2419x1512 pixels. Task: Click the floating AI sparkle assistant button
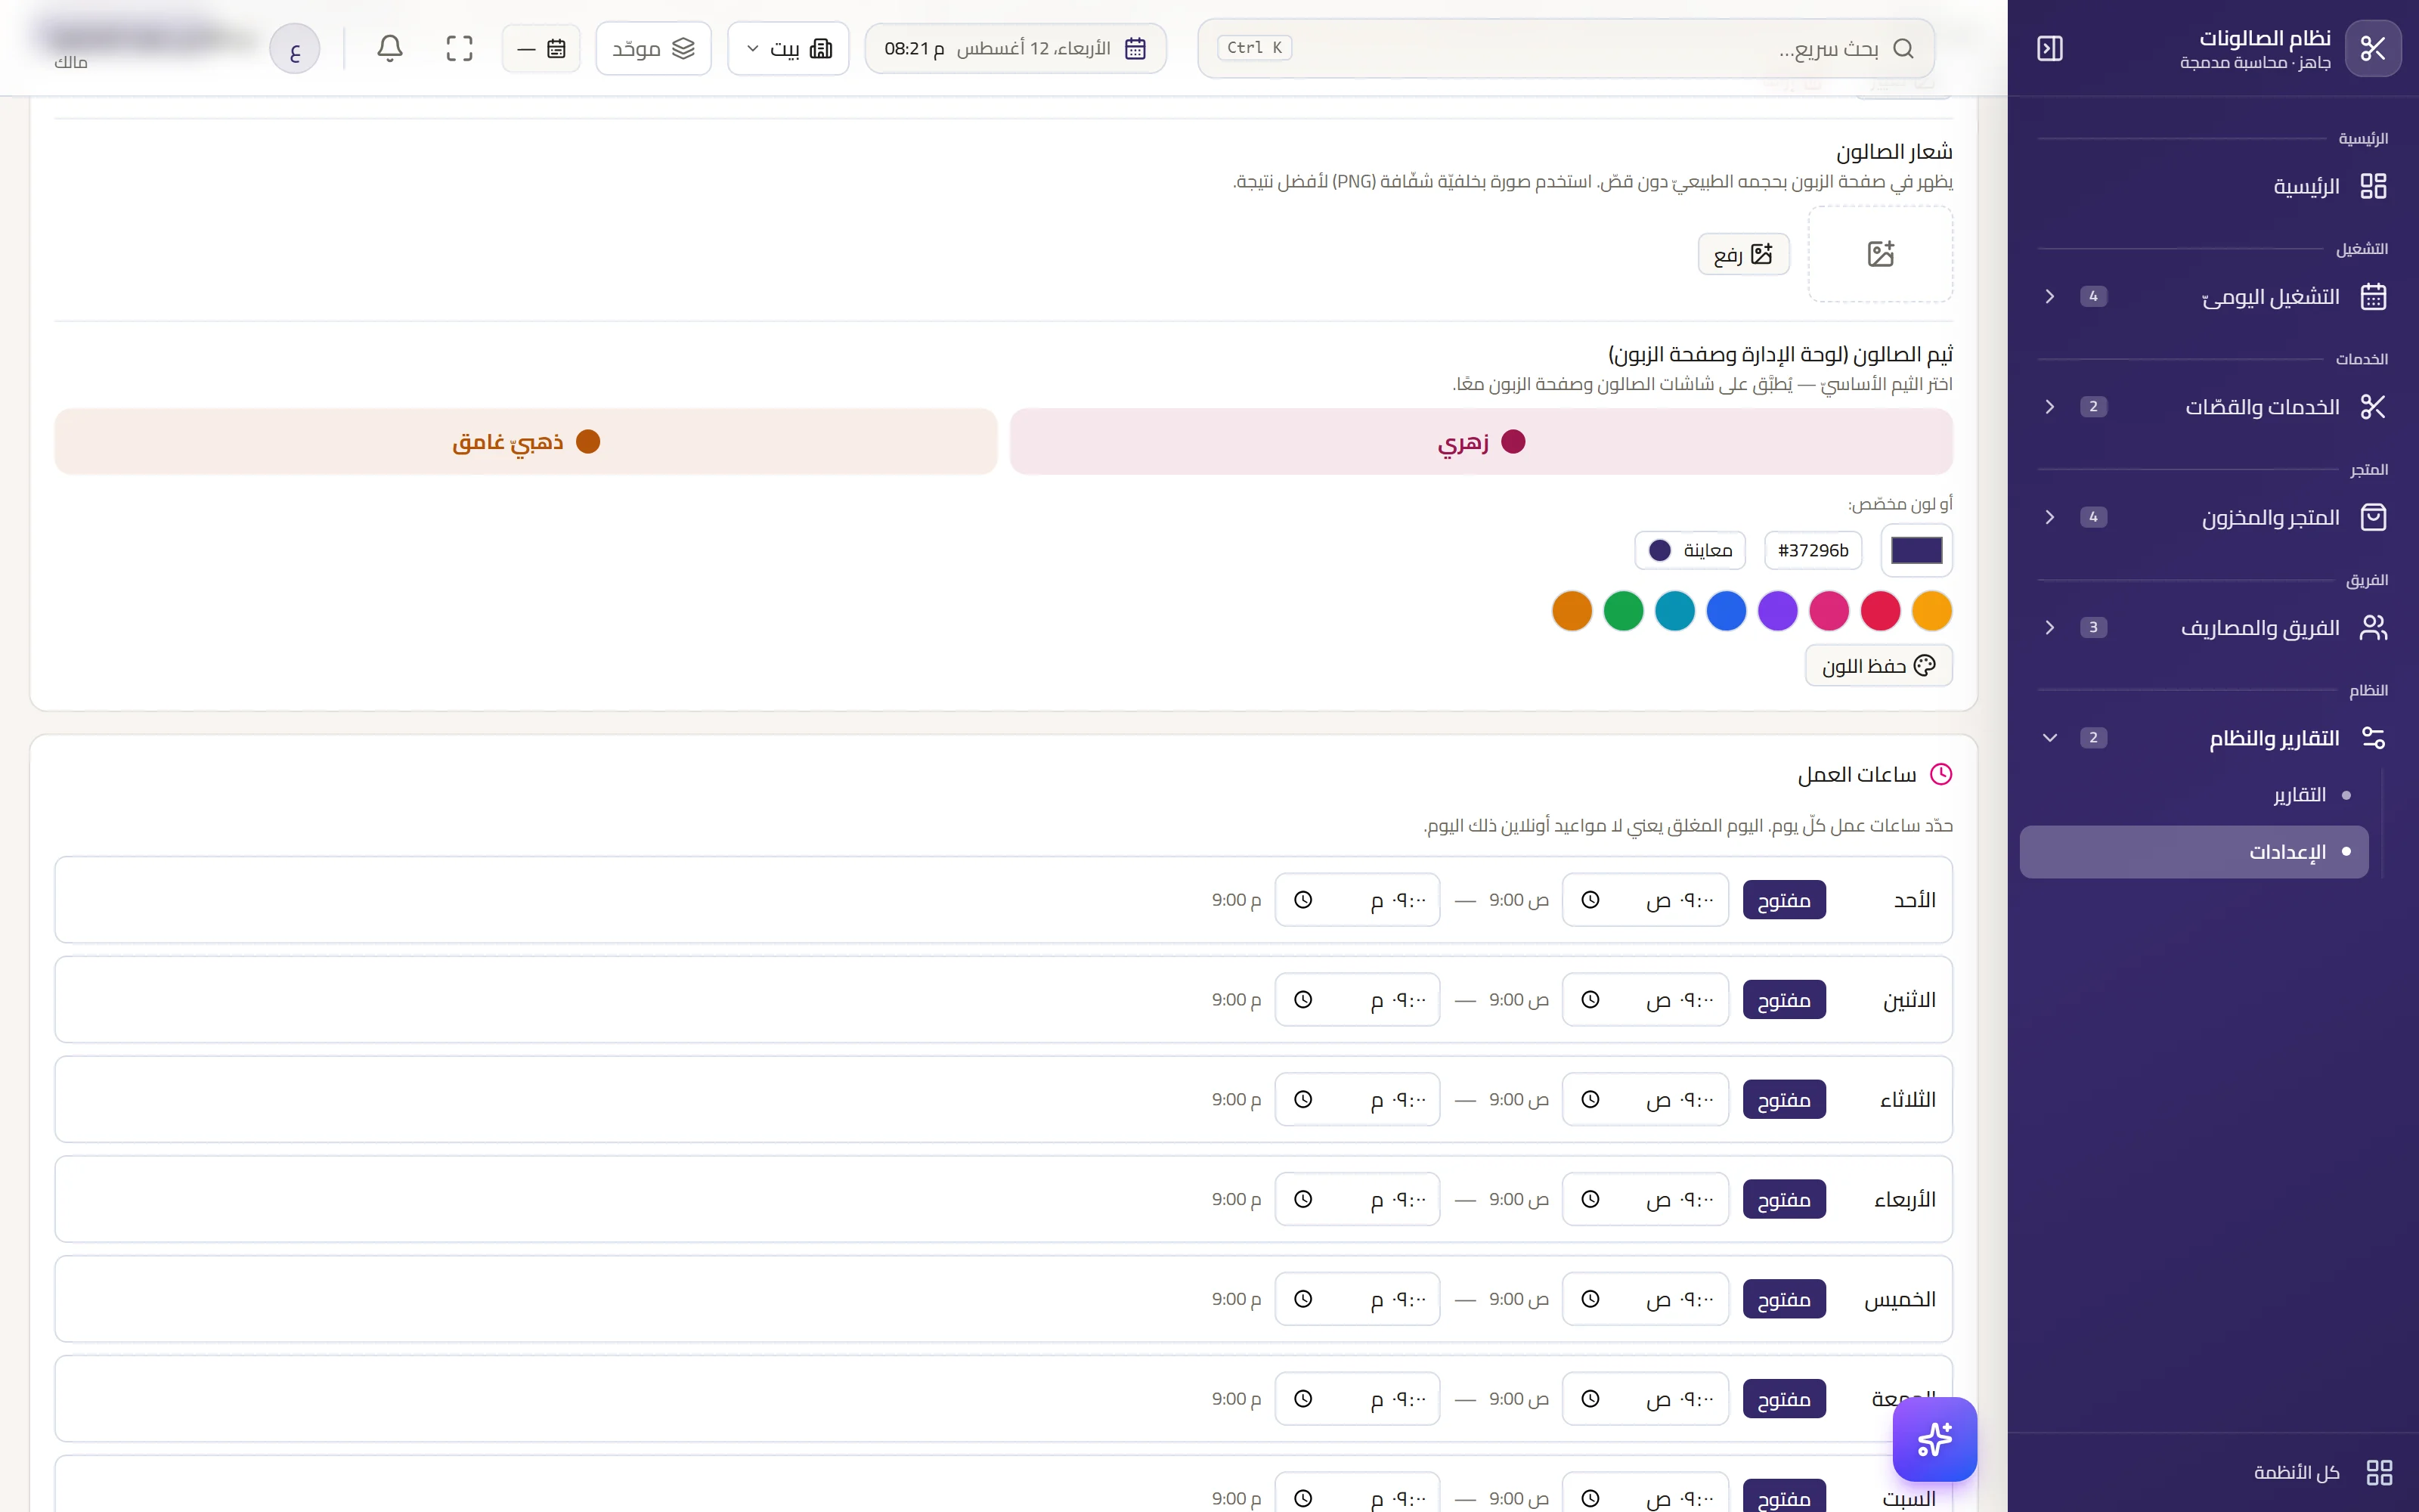coord(1934,1439)
